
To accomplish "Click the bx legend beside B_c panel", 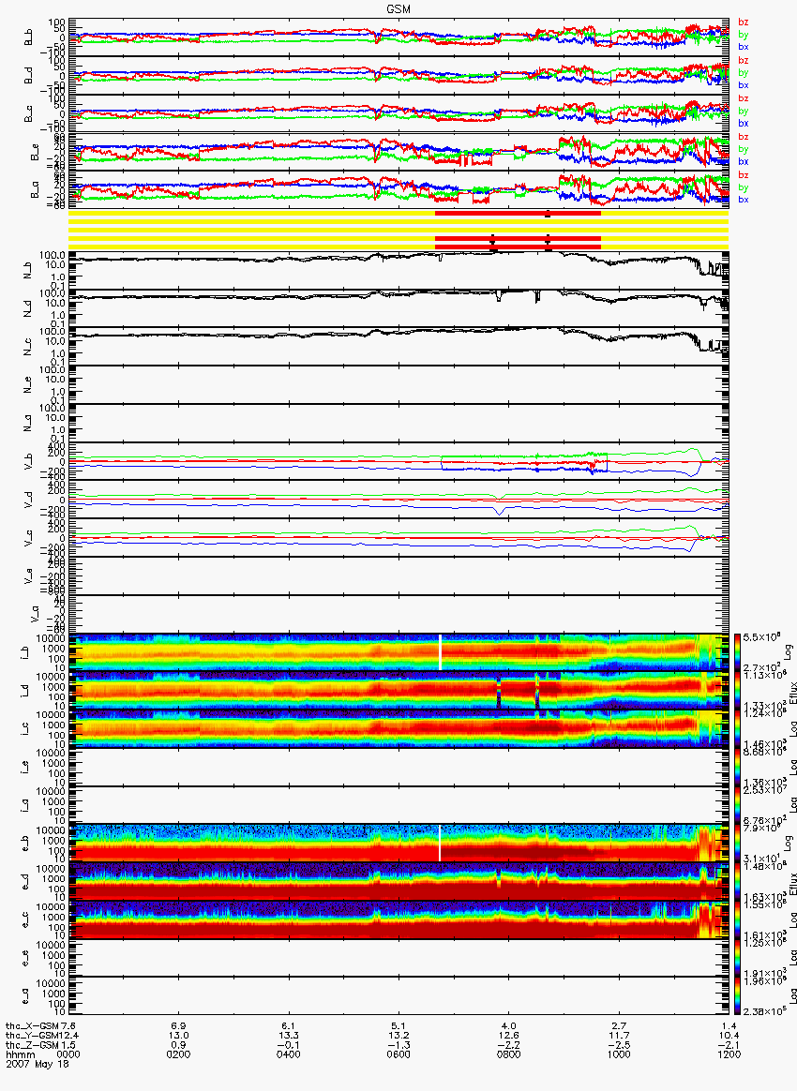I will (743, 123).
